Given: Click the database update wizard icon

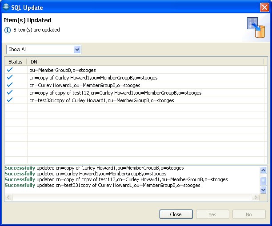Looking at the screenshot, I should [x=256, y=28].
